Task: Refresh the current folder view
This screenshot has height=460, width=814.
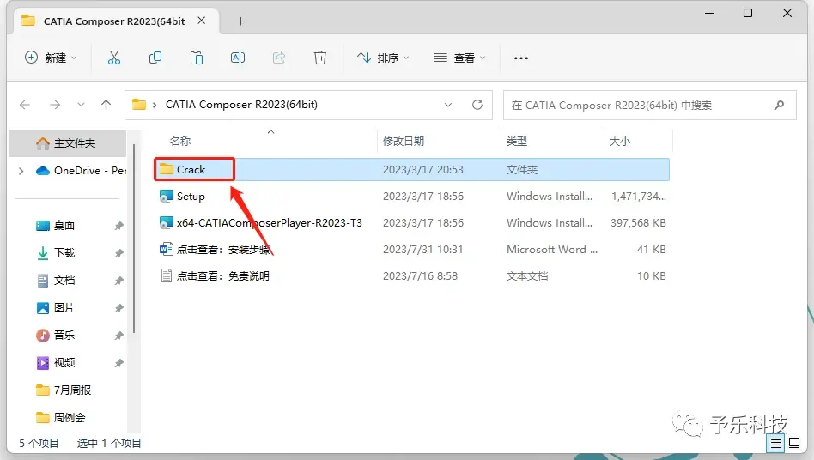Action: tap(477, 105)
